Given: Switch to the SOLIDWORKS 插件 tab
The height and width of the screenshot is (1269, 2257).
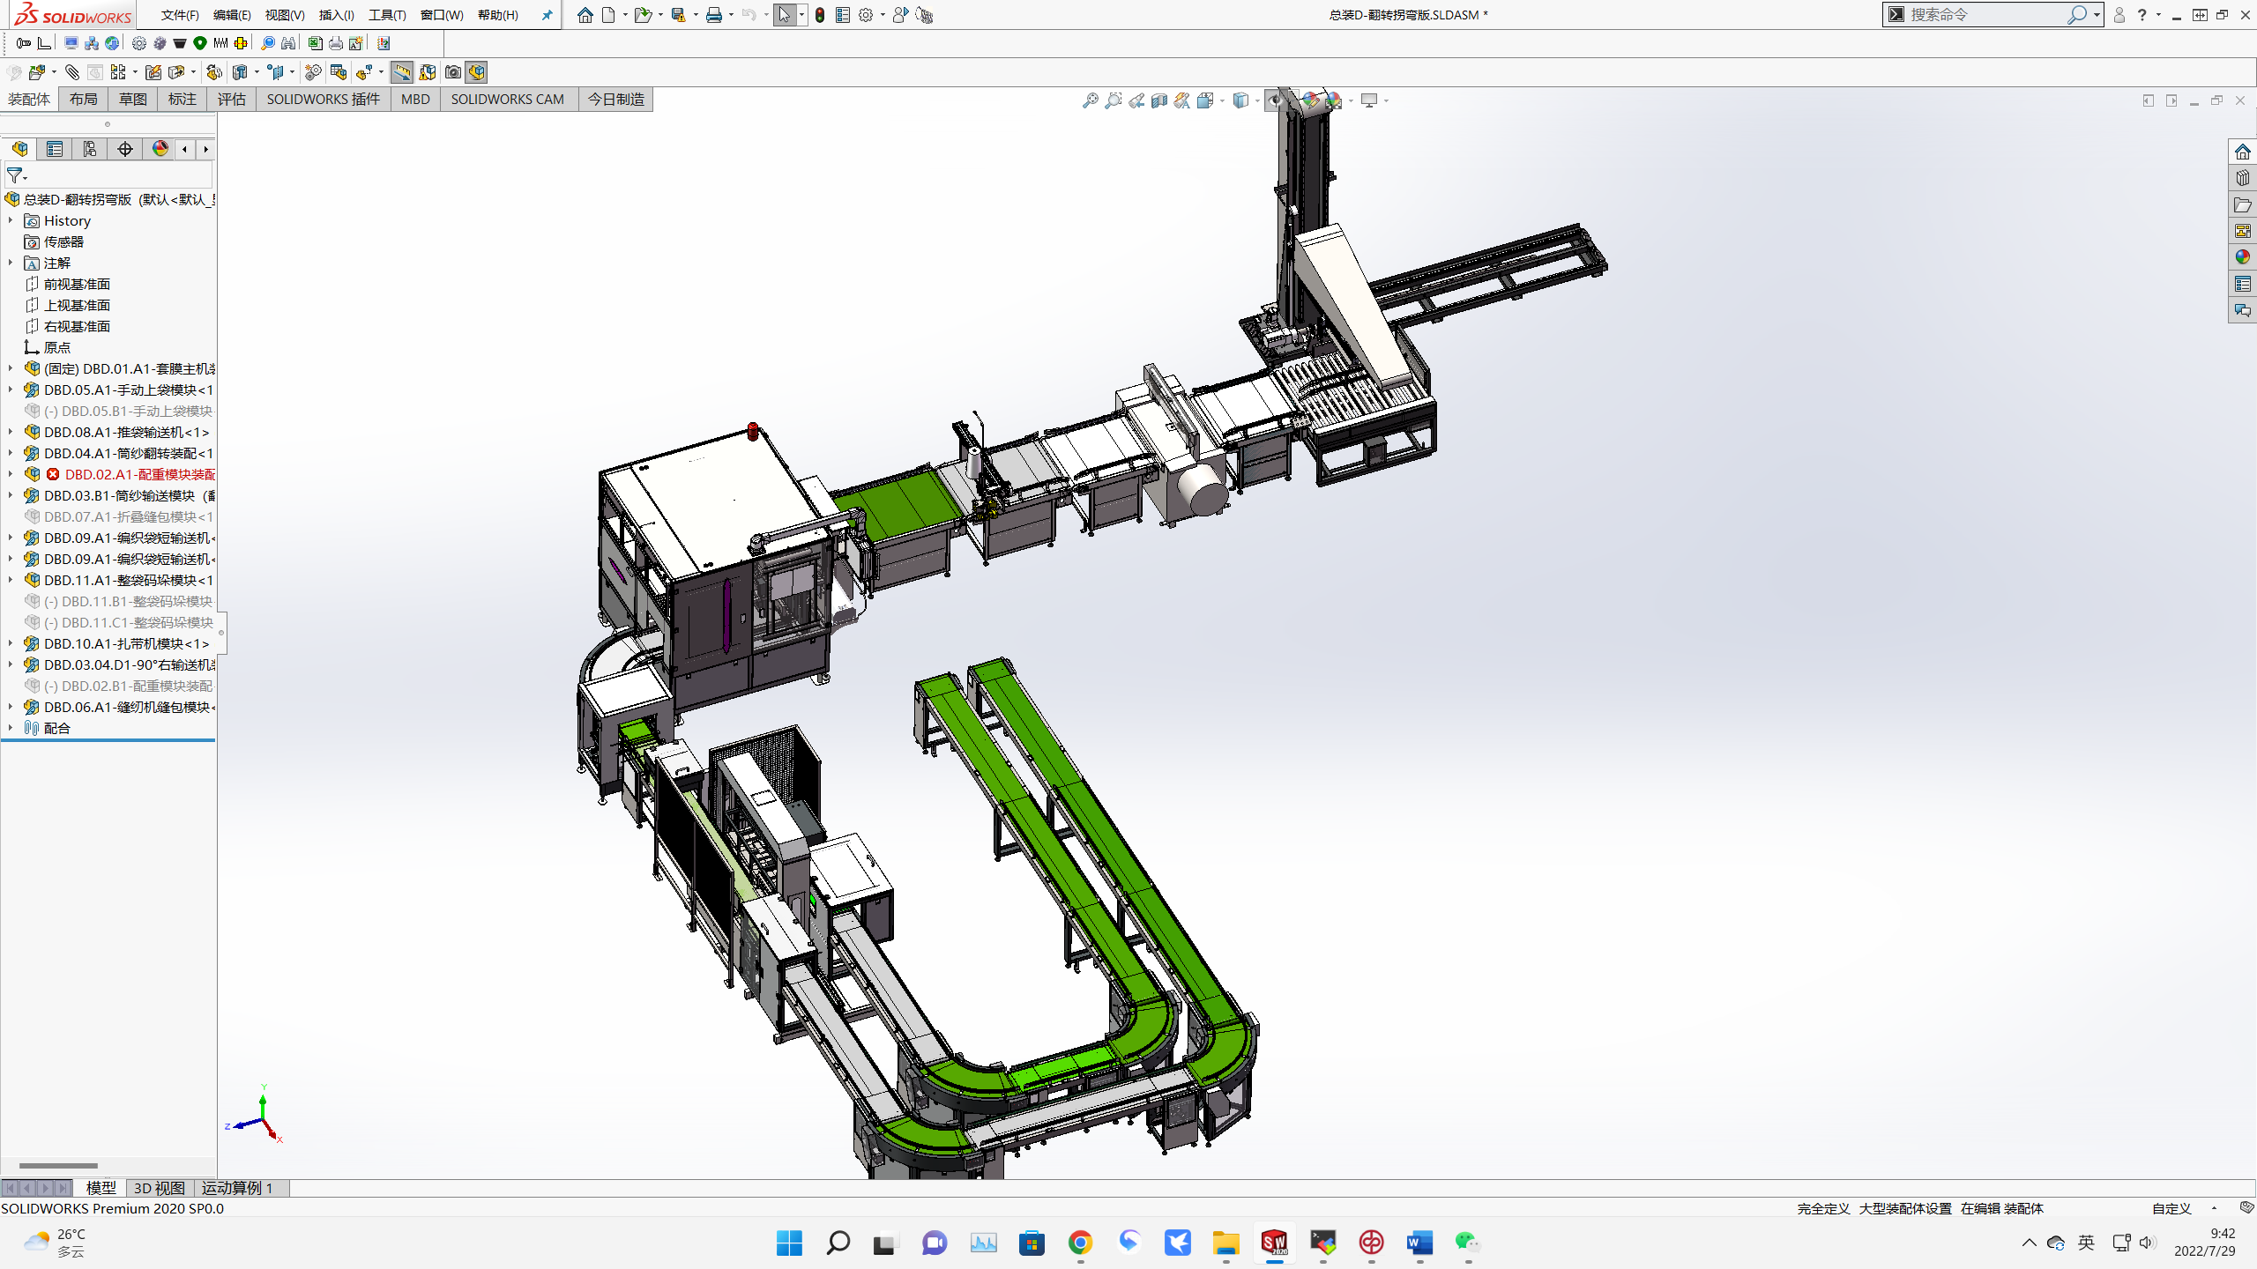Looking at the screenshot, I should click(324, 100).
